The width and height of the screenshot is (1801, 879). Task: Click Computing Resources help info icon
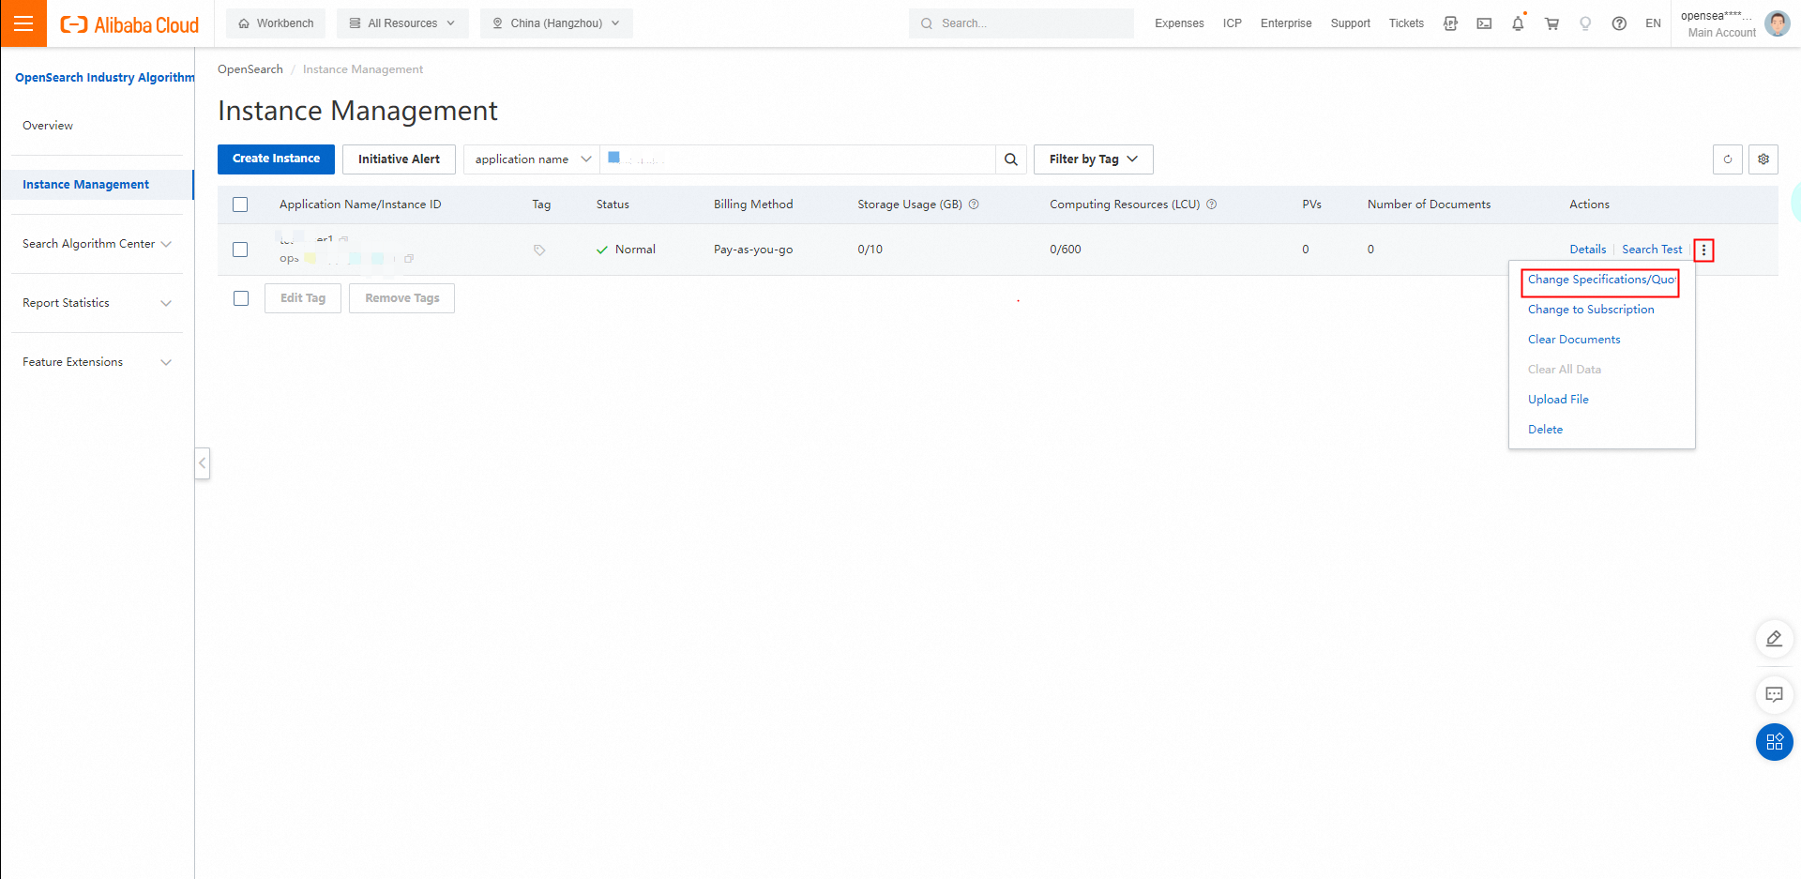click(x=1211, y=205)
